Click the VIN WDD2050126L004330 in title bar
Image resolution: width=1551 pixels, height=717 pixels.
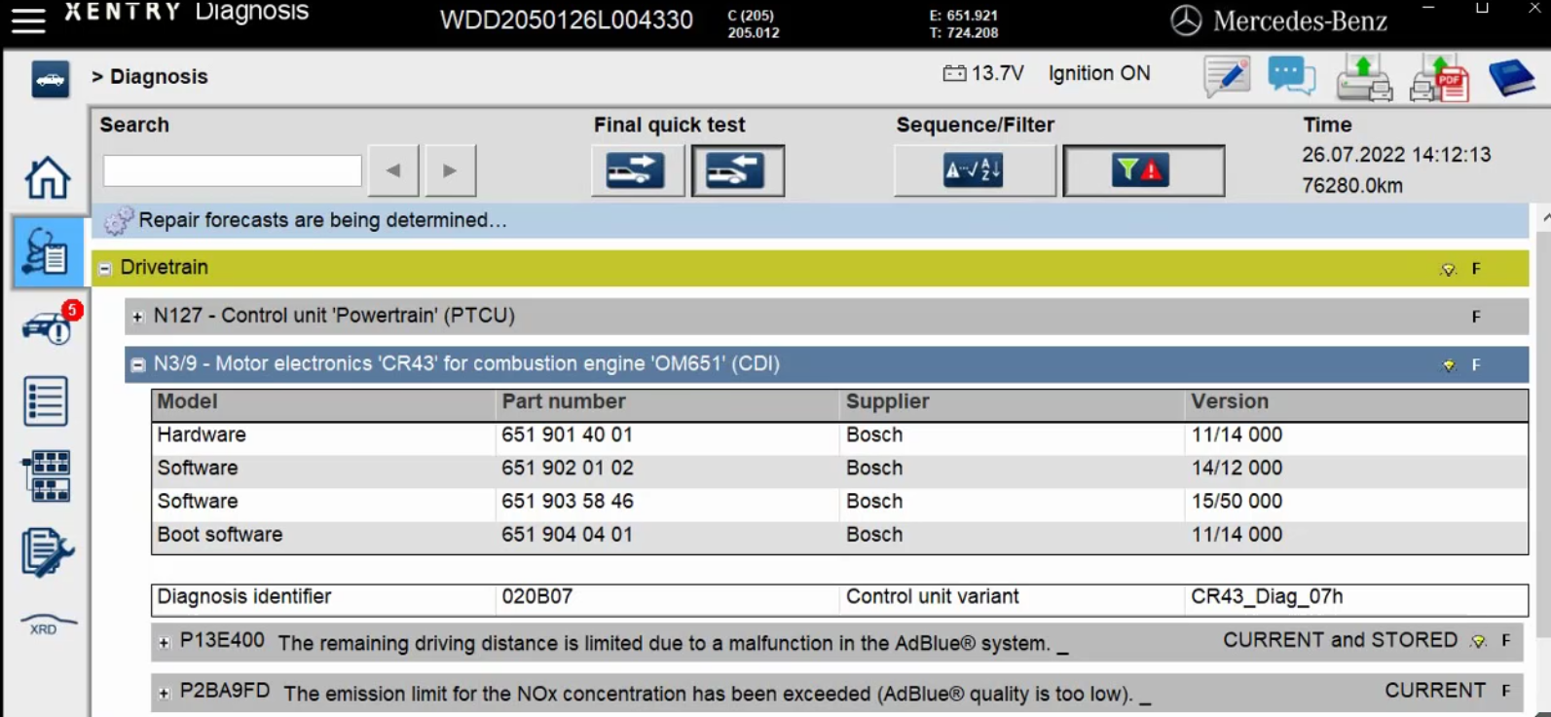tap(567, 20)
